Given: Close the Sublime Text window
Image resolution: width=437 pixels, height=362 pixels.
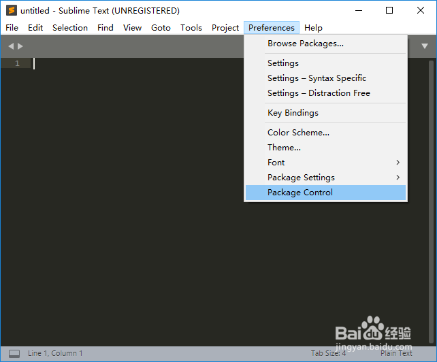Looking at the screenshot, I should [421, 11].
